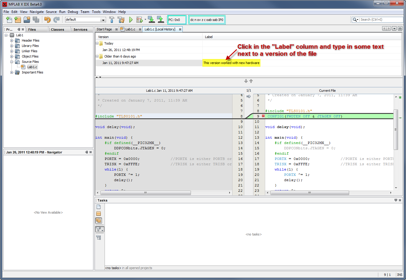Go to next difference with down arrow
This screenshot has height=280, width=406.
[x=246, y=81]
